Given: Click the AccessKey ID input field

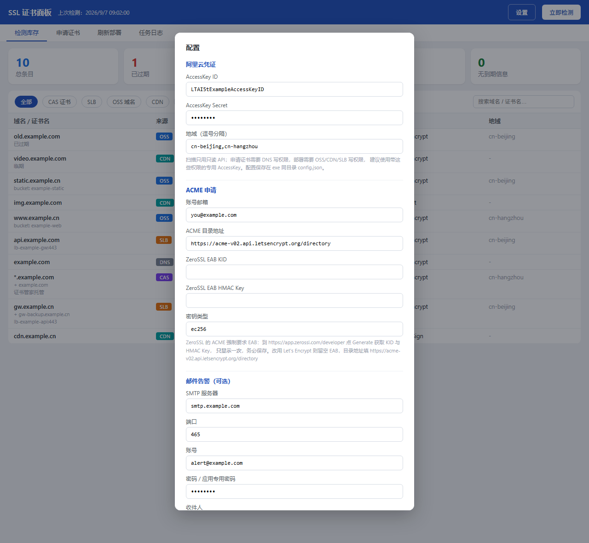Looking at the screenshot, I should pos(294,89).
